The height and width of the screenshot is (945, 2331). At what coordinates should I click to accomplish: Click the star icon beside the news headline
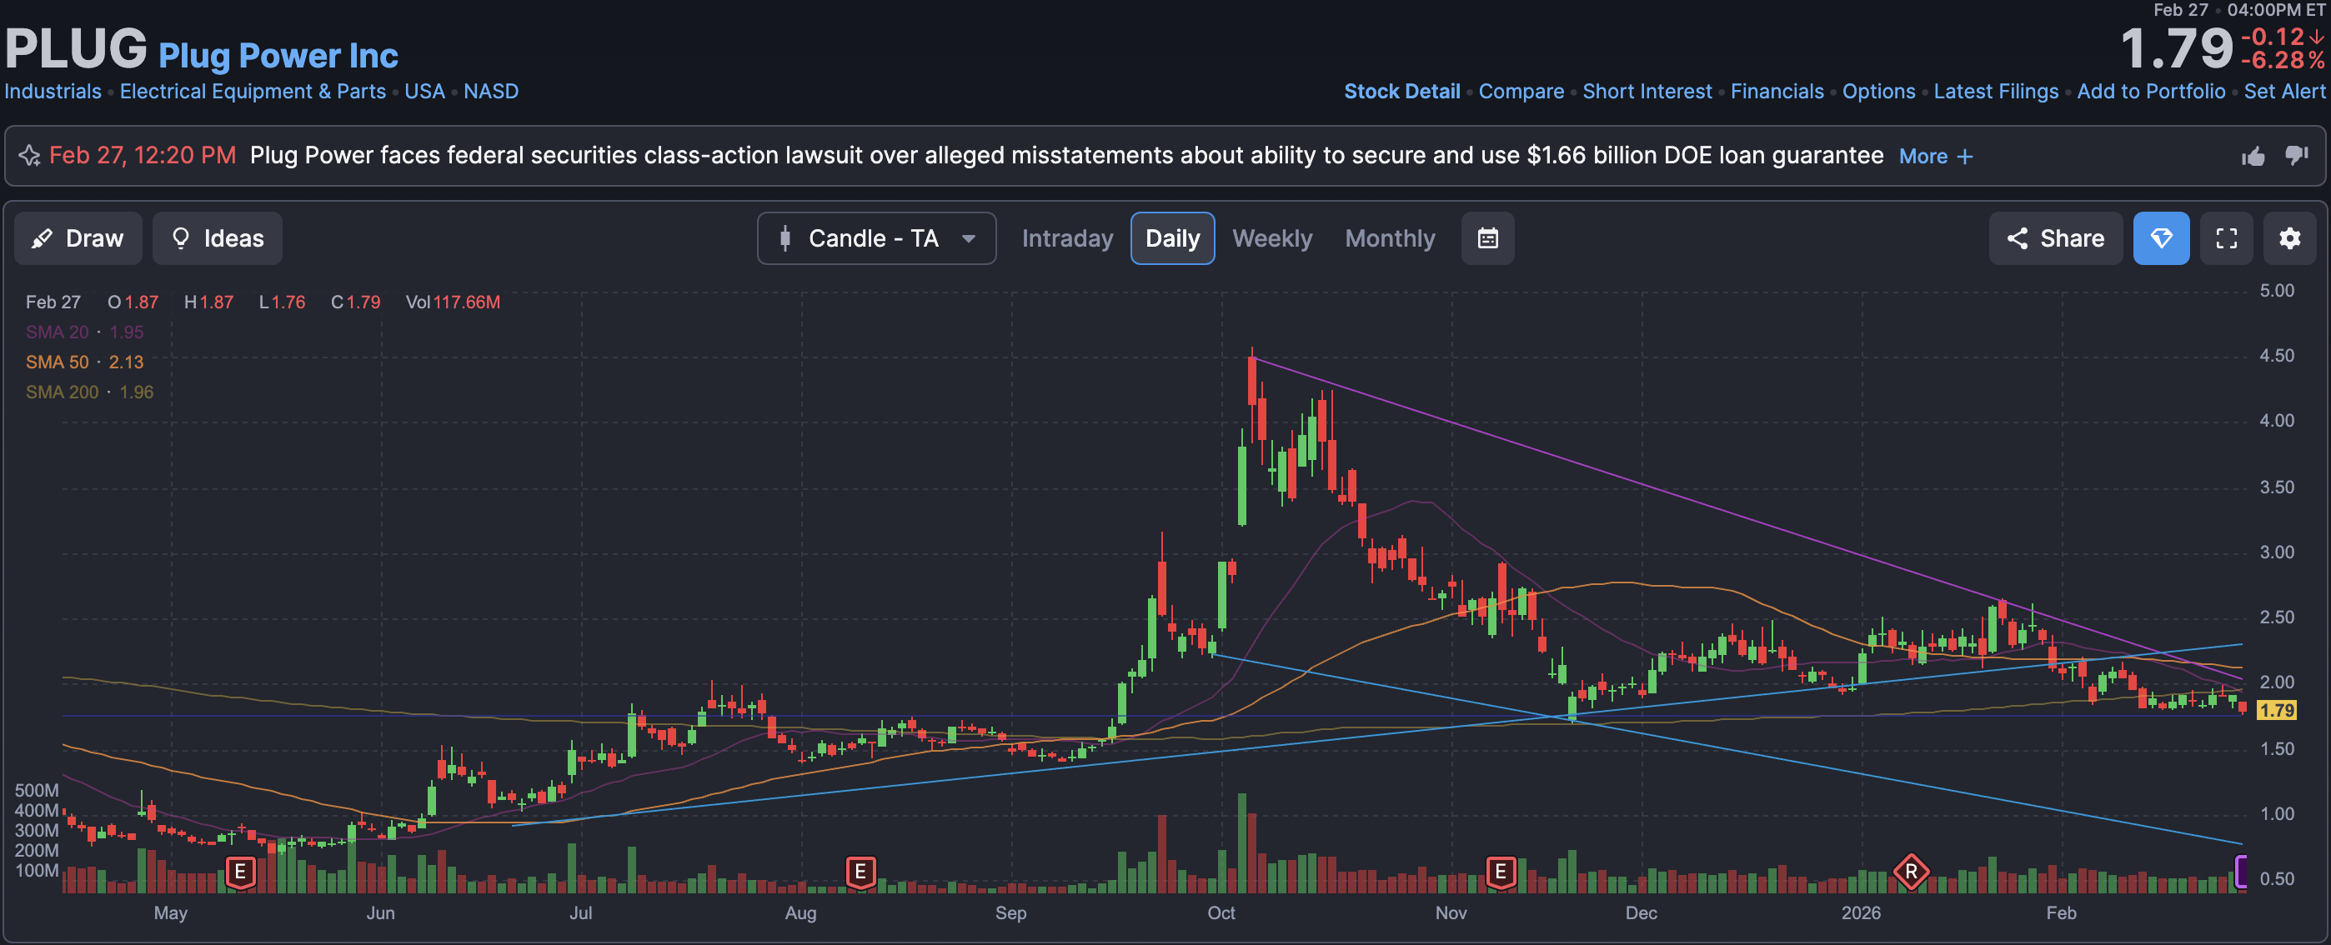(x=30, y=156)
